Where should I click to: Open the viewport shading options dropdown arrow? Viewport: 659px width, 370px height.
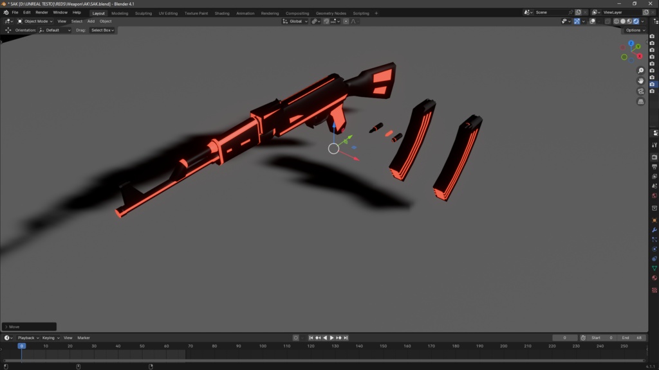[643, 21]
